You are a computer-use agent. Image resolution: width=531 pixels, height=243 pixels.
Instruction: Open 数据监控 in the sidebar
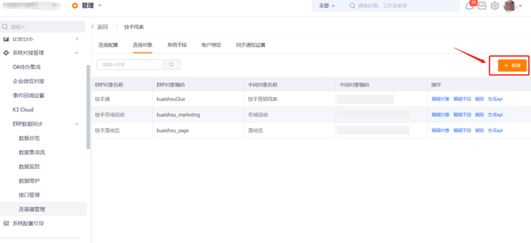29,166
